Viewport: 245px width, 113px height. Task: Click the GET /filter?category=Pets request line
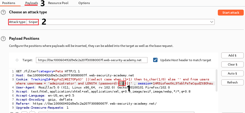point(48,71)
